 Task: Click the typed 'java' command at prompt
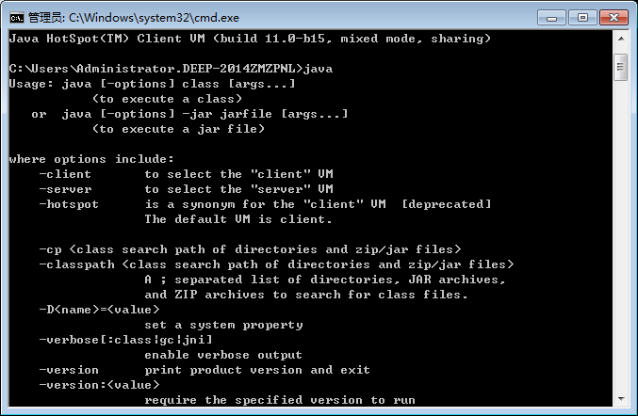click(x=319, y=69)
